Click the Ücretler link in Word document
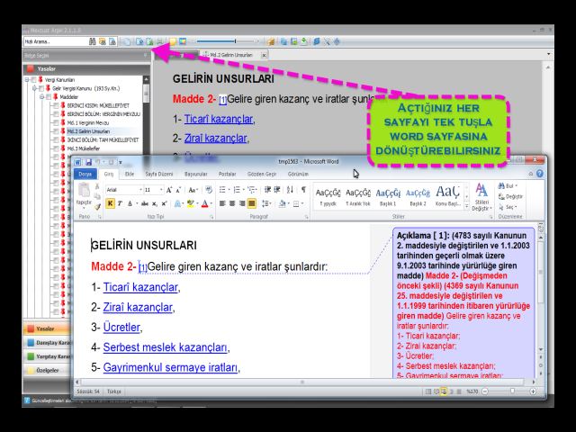Screen dimensions: 576x432 click(121, 328)
